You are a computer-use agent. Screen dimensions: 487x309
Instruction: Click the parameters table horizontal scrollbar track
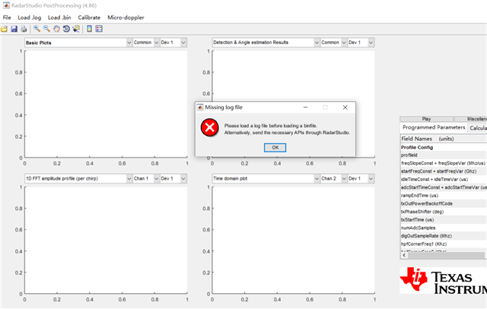pos(447,255)
